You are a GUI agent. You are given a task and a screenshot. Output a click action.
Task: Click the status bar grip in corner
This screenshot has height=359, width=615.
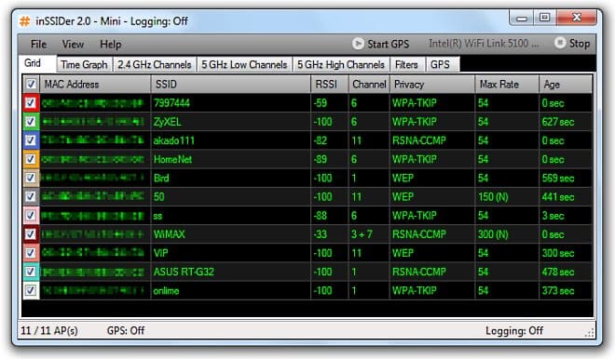[x=589, y=333]
